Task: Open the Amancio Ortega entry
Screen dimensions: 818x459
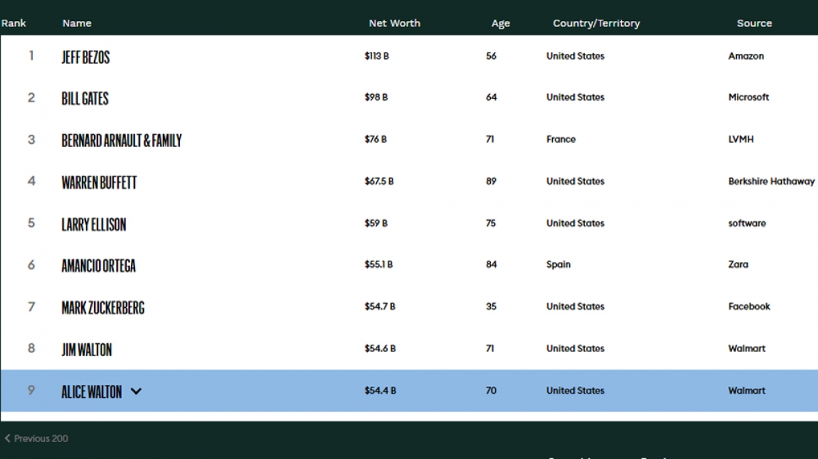Action: [98, 266]
